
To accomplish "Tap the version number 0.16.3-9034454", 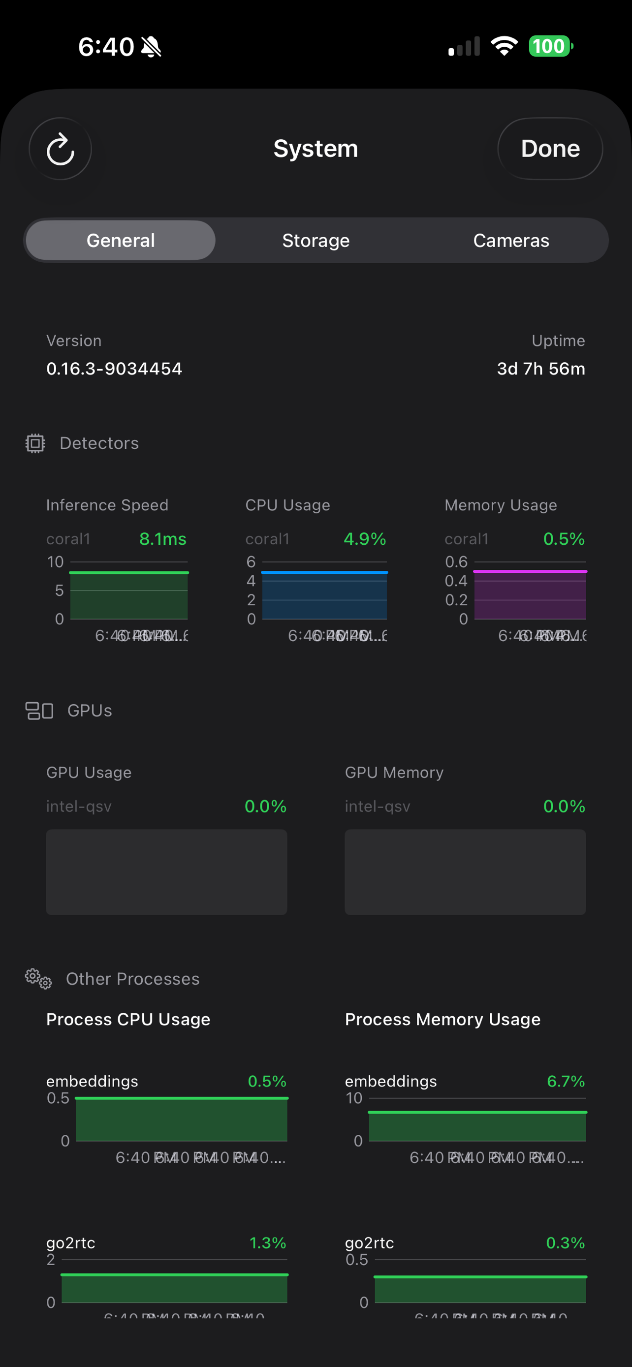I will 114,368.
